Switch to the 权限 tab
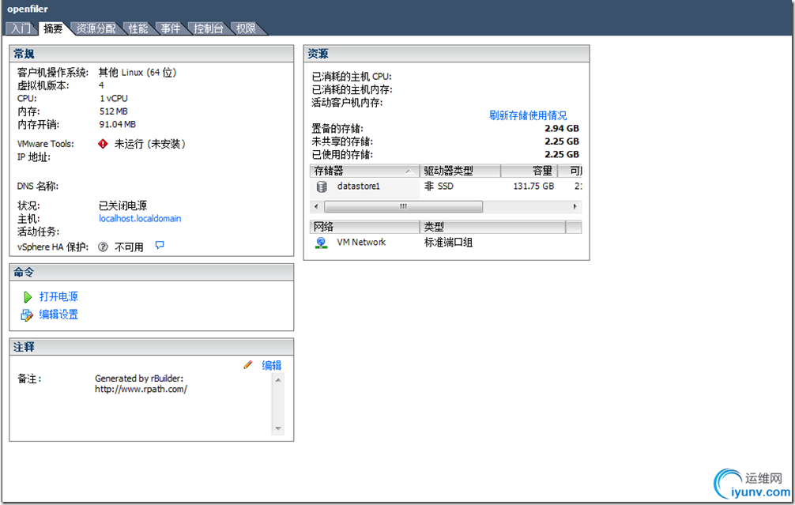This screenshot has width=795, height=505. coord(246,29)
